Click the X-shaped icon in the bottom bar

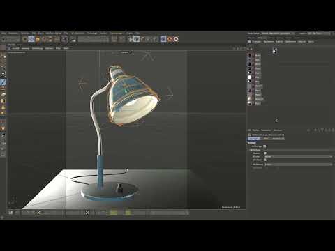coord(87,213)
